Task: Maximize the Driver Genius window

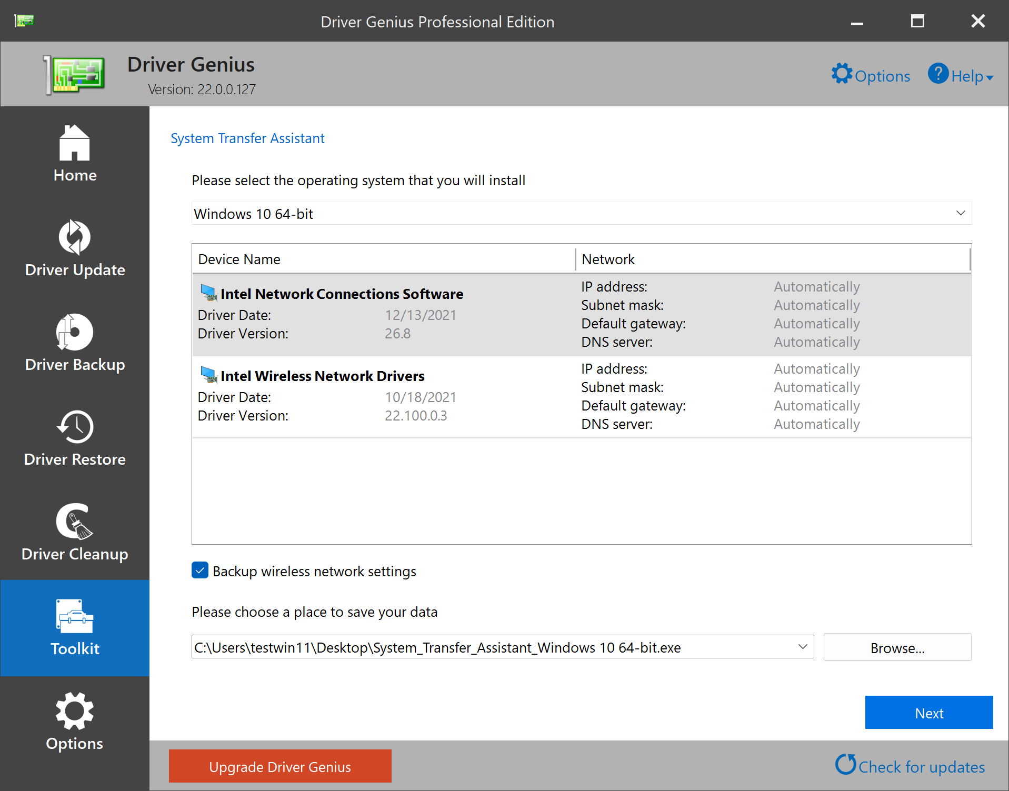Action: click(x=917, y=21)
